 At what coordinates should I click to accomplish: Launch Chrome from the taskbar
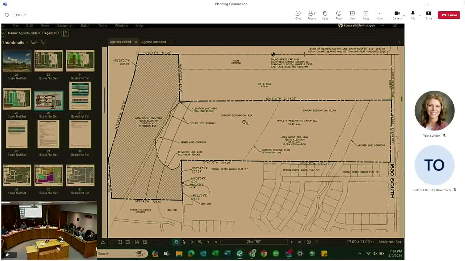[x=264, y=253]
